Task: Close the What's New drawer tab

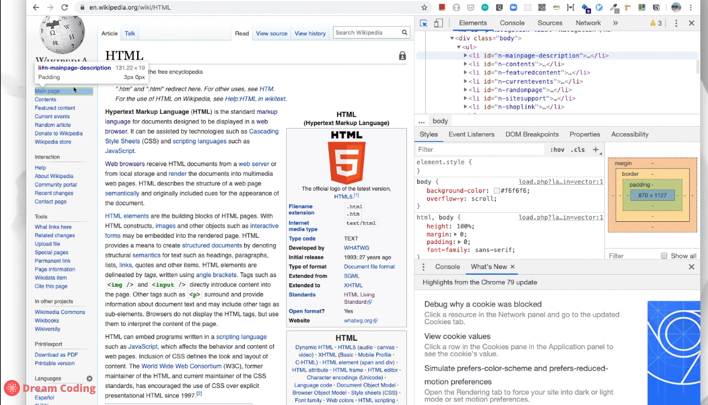Action: click(512, 267)
